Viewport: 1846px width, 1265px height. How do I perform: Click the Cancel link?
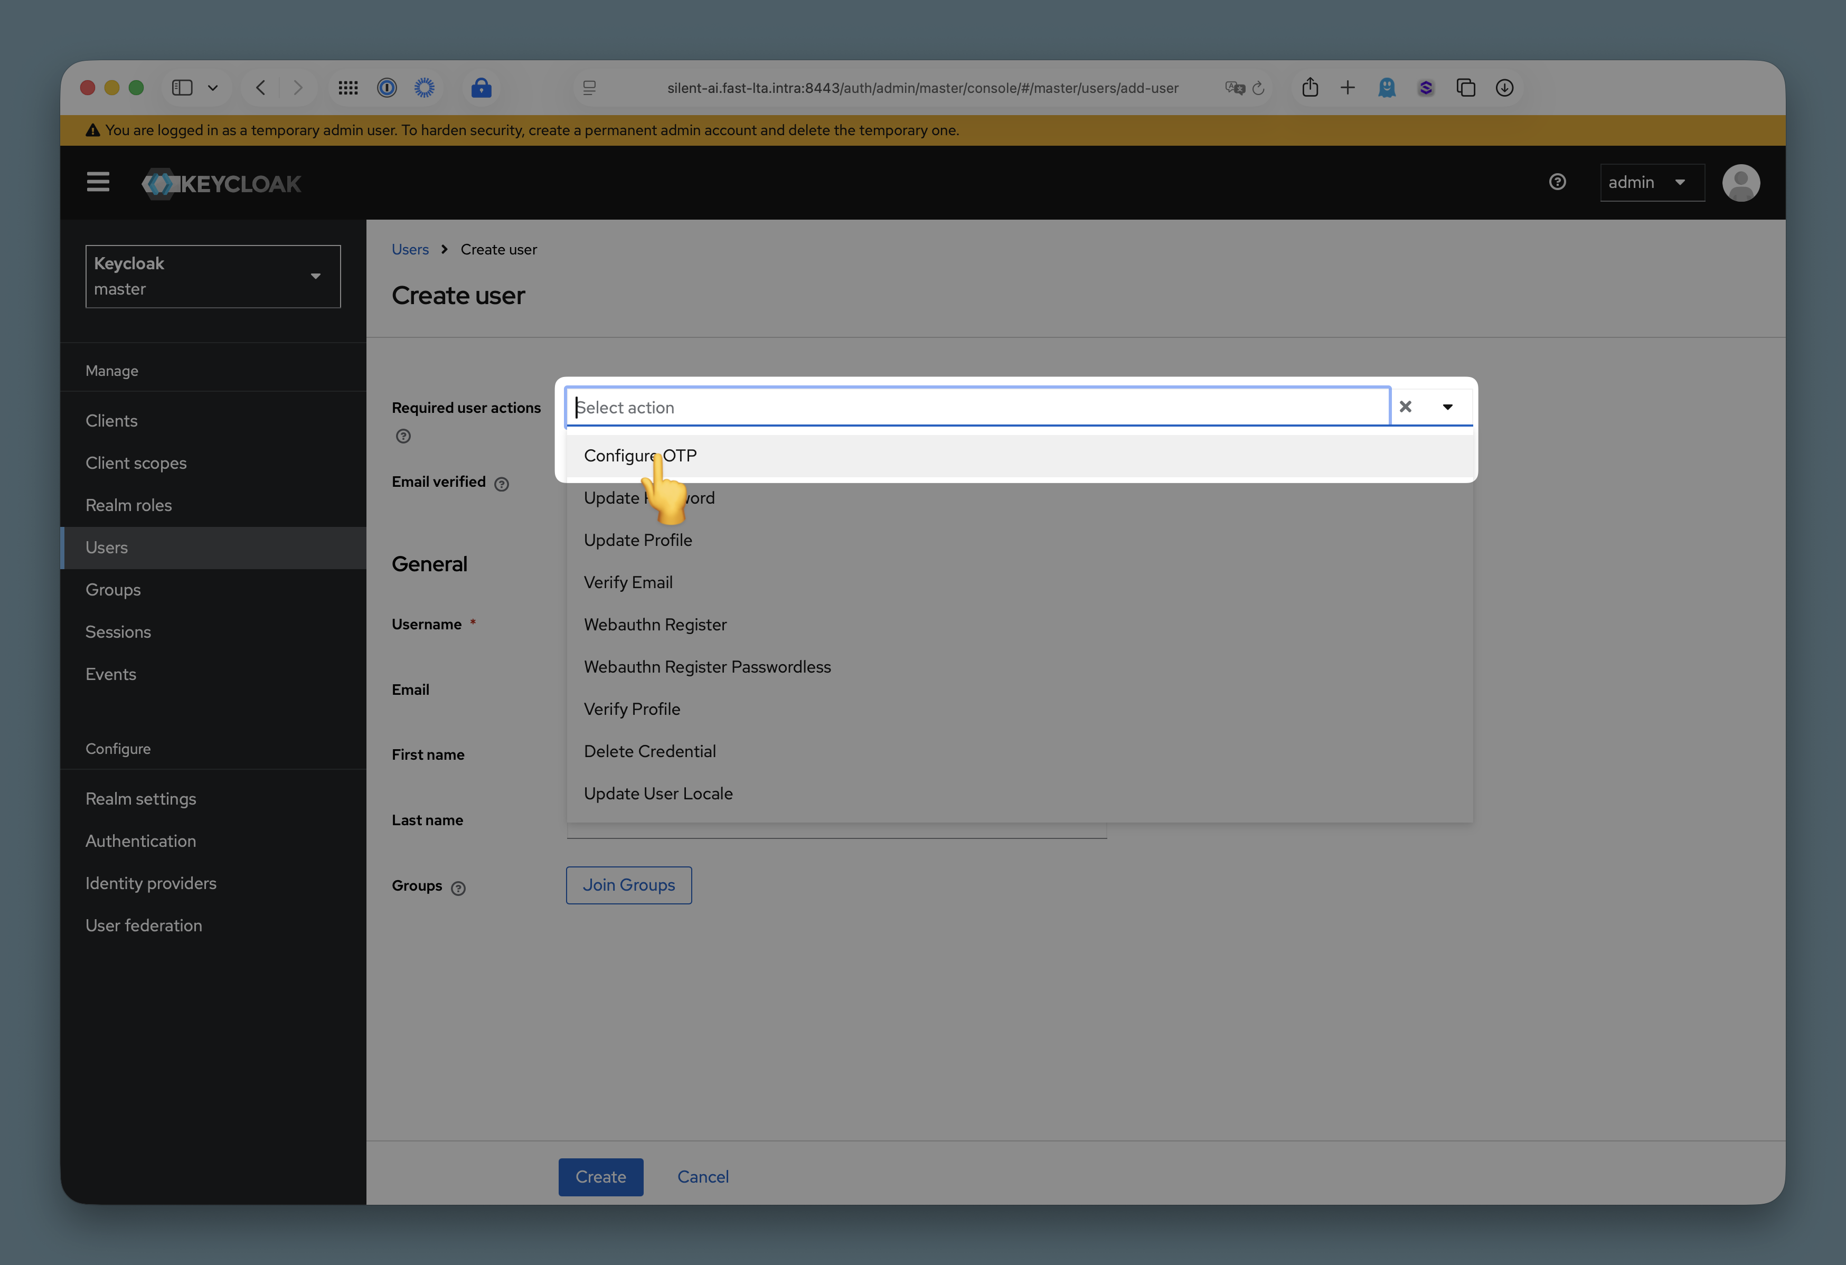703,1177
